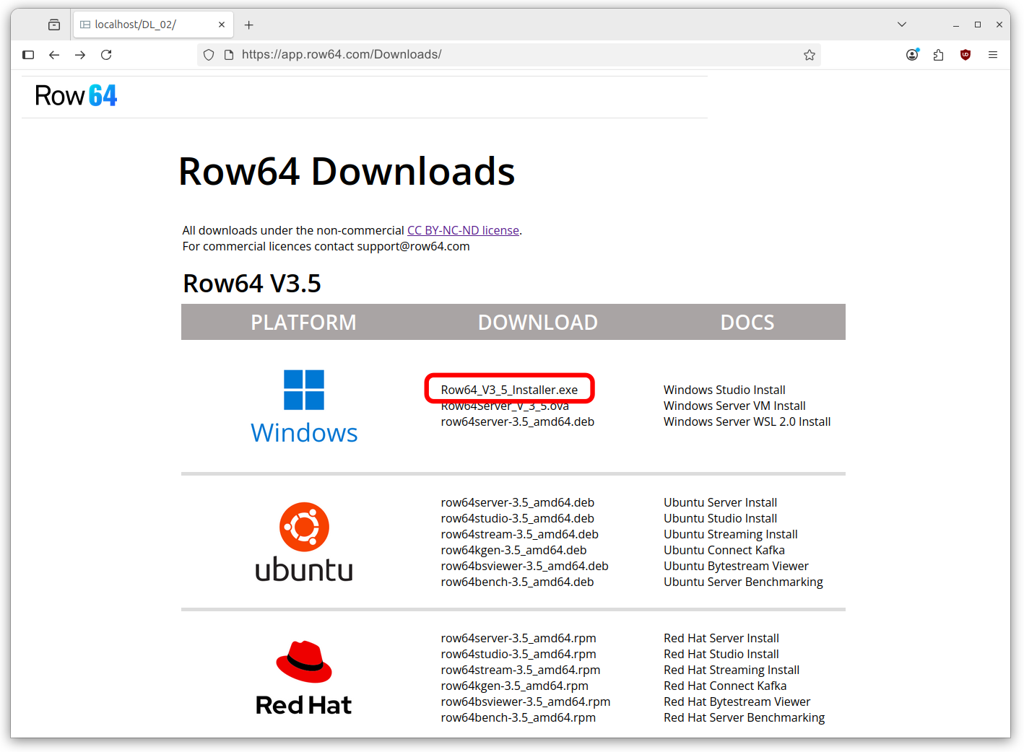
Task: Open Ubuntu Bytestream Viewer docs
Action: tap(736, 566)
